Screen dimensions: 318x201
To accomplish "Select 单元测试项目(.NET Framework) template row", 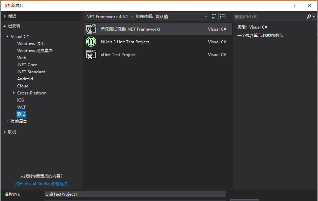I will click(x=158, y=29).
